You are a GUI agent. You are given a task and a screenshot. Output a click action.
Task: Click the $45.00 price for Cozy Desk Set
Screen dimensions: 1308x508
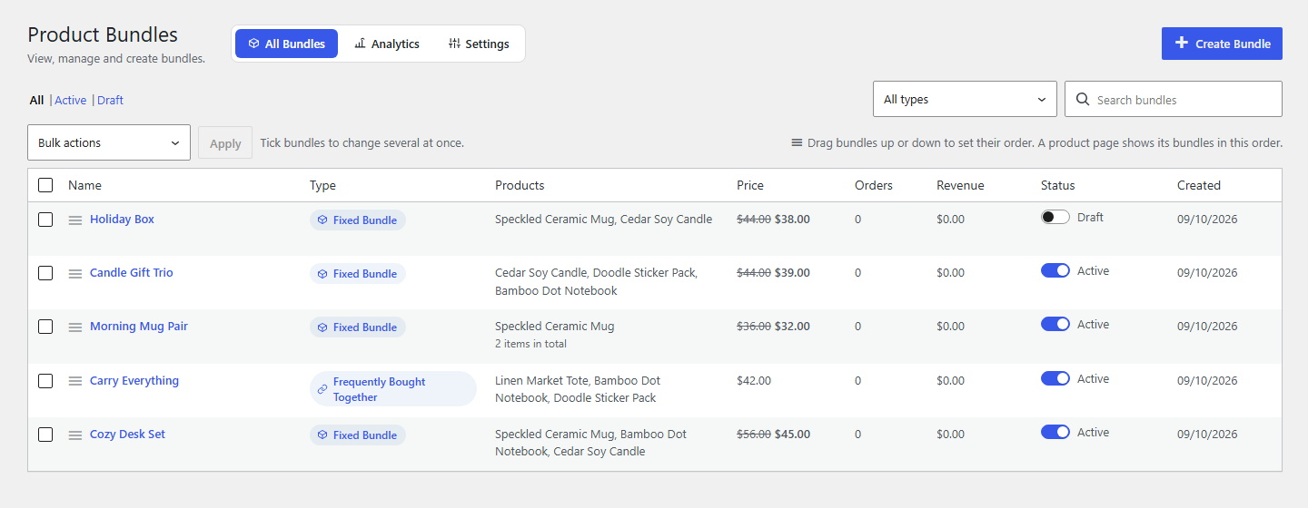tap(792, 435)
